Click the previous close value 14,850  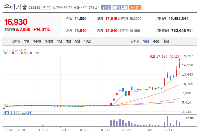(x=81, y=19)
